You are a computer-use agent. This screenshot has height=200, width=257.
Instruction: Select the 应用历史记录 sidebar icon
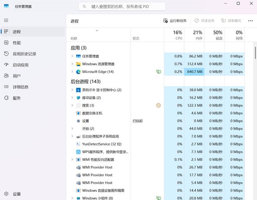[x=6, y=54]
